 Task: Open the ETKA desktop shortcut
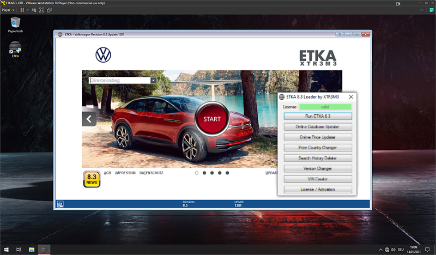(15, 49)
